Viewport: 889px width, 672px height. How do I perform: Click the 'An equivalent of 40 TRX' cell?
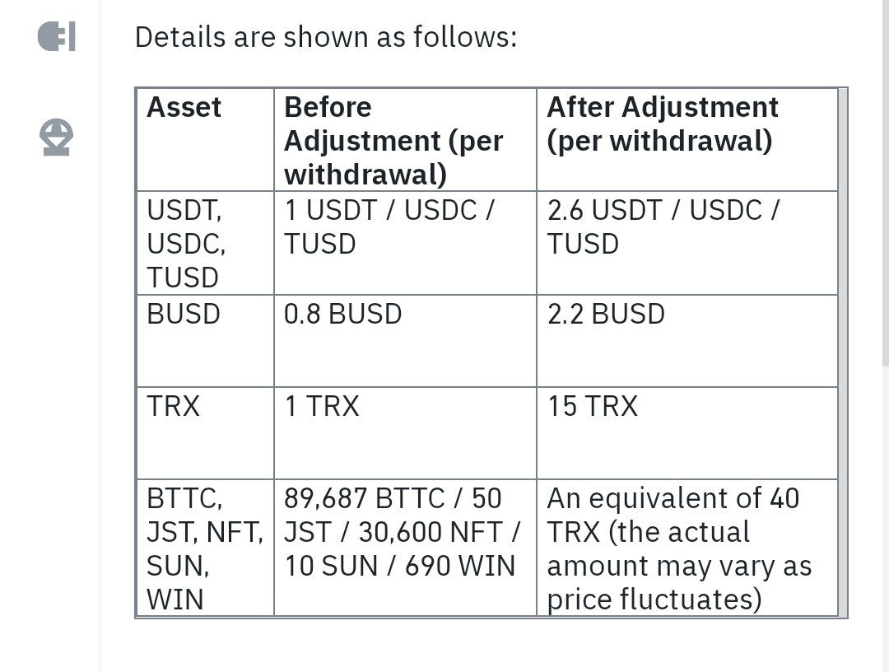click(687, 548)
